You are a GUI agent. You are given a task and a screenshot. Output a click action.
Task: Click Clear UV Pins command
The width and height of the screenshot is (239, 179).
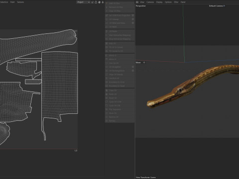(119, 11)
